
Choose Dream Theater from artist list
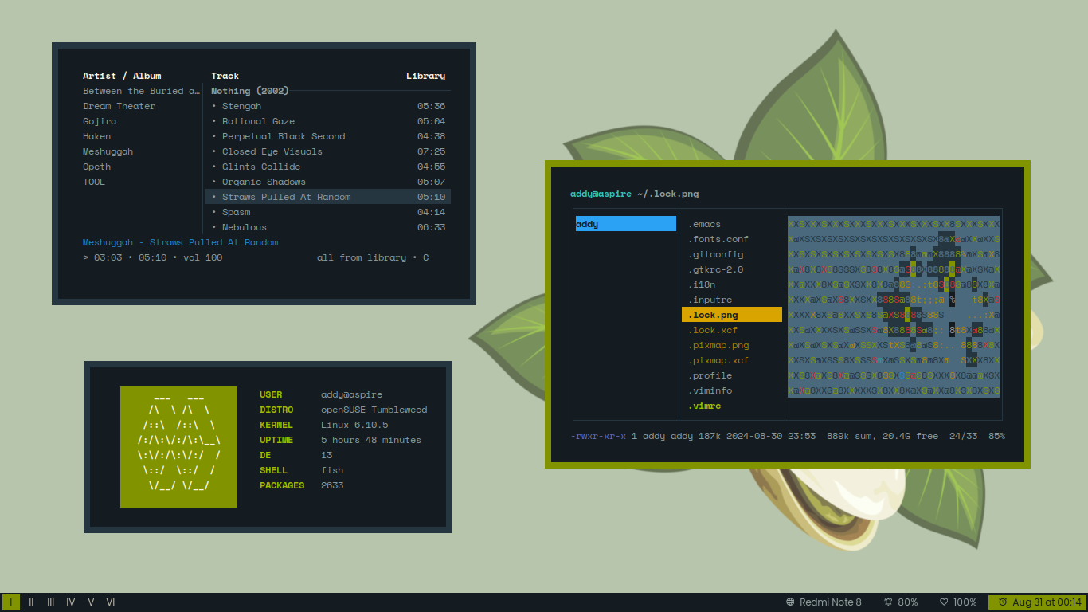(119, 106)
